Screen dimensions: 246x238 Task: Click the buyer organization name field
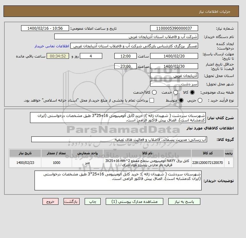coord(126,36)
